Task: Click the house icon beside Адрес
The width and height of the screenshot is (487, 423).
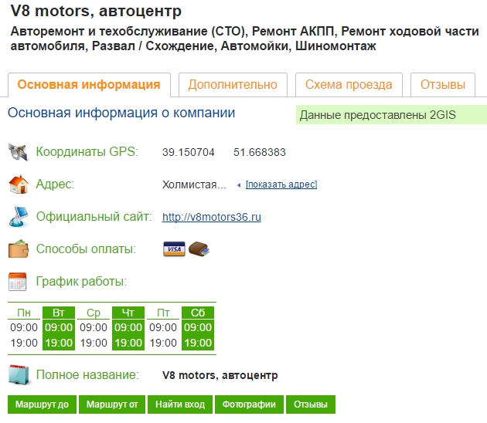Action: [x=19, y=184]
